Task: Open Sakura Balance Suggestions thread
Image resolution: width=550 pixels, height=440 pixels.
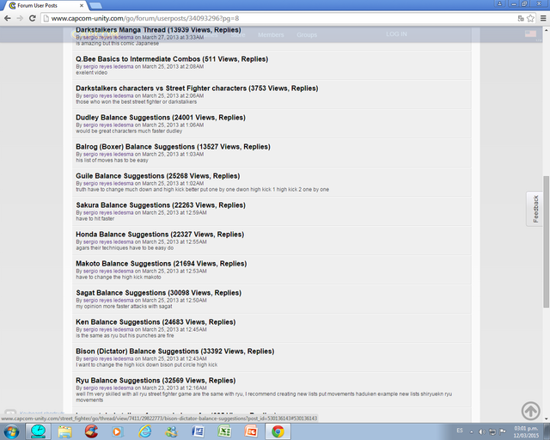Action: (161, 205)
